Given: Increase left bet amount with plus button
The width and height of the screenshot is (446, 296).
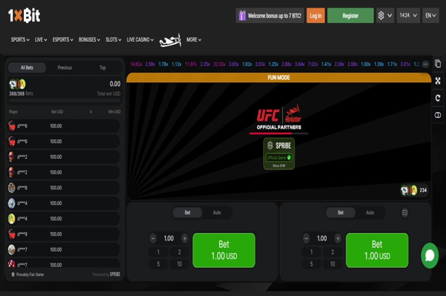Looking at the screenshot, I should (x=185, y=238).
